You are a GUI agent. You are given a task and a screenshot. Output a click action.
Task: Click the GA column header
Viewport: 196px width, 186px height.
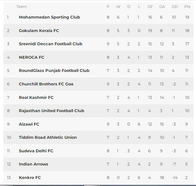click(162, 7)
